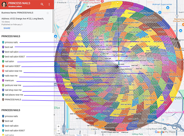Zoom out with the map minus button
Image resolution: width=184 pixels, height=136 pixels.
[x=59, y=131]
